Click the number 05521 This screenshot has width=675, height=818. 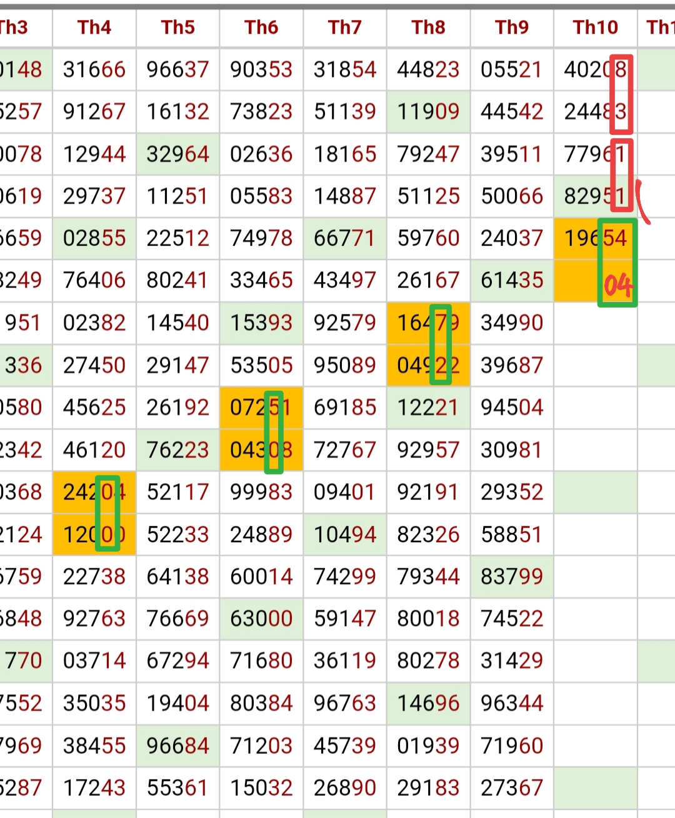pos(512,69)
